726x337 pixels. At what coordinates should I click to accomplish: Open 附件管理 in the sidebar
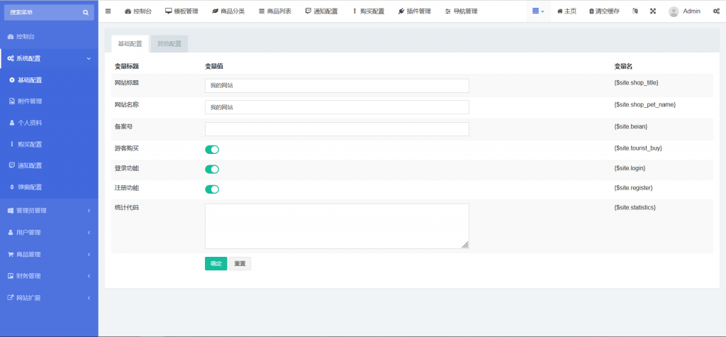(49, 101)
